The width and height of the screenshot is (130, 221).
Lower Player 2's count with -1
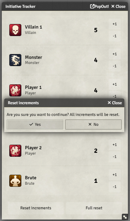pos(115,157)
